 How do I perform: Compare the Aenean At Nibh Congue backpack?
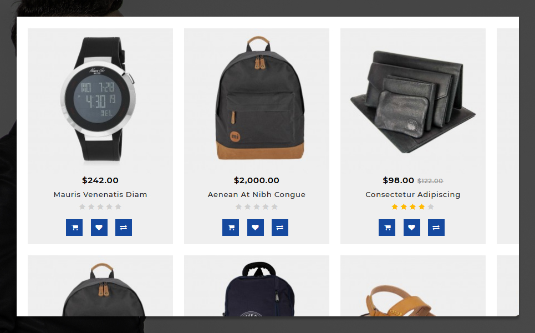pyautogui.click(x=280, y=228)
